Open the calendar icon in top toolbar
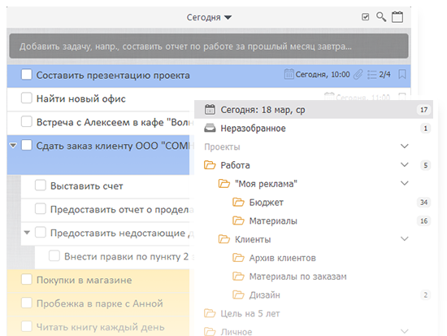The height and width of the screenshot is (336, 447). point(397,17)
